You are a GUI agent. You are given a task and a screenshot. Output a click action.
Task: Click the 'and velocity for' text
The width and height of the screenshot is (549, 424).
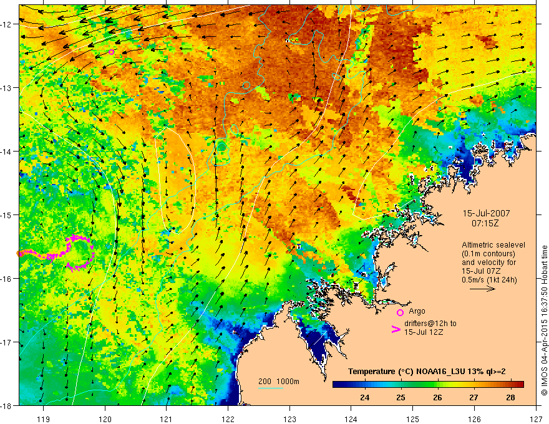pos(488,262)
